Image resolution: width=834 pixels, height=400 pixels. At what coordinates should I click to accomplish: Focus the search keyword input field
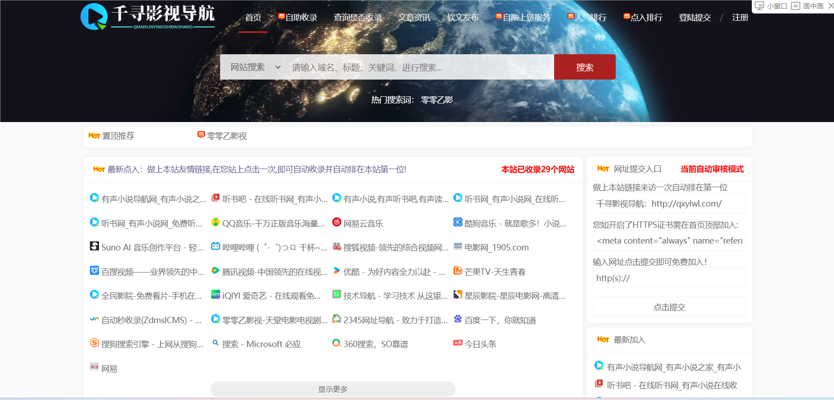pos(419,67)
